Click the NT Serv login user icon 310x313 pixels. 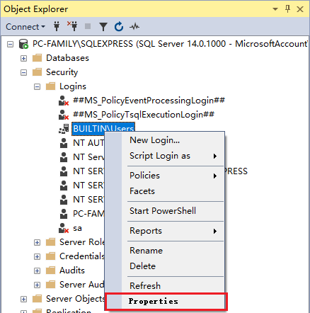click(64, 157)
